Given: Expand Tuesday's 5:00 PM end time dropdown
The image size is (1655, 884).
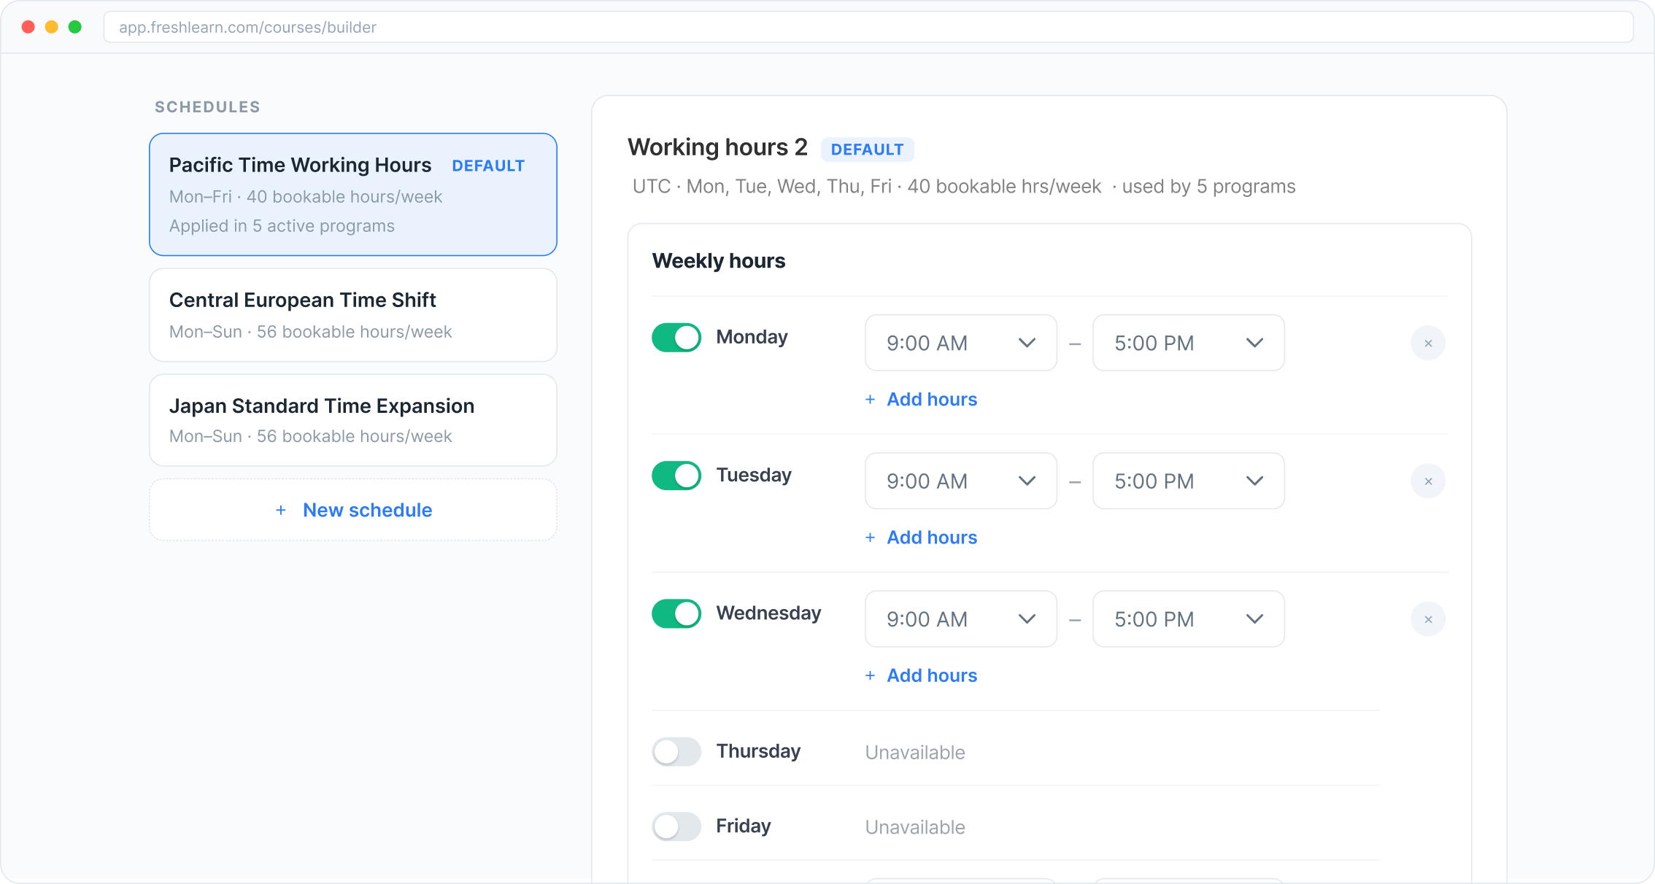Looking at the screenshot, I should (1188, 481).
